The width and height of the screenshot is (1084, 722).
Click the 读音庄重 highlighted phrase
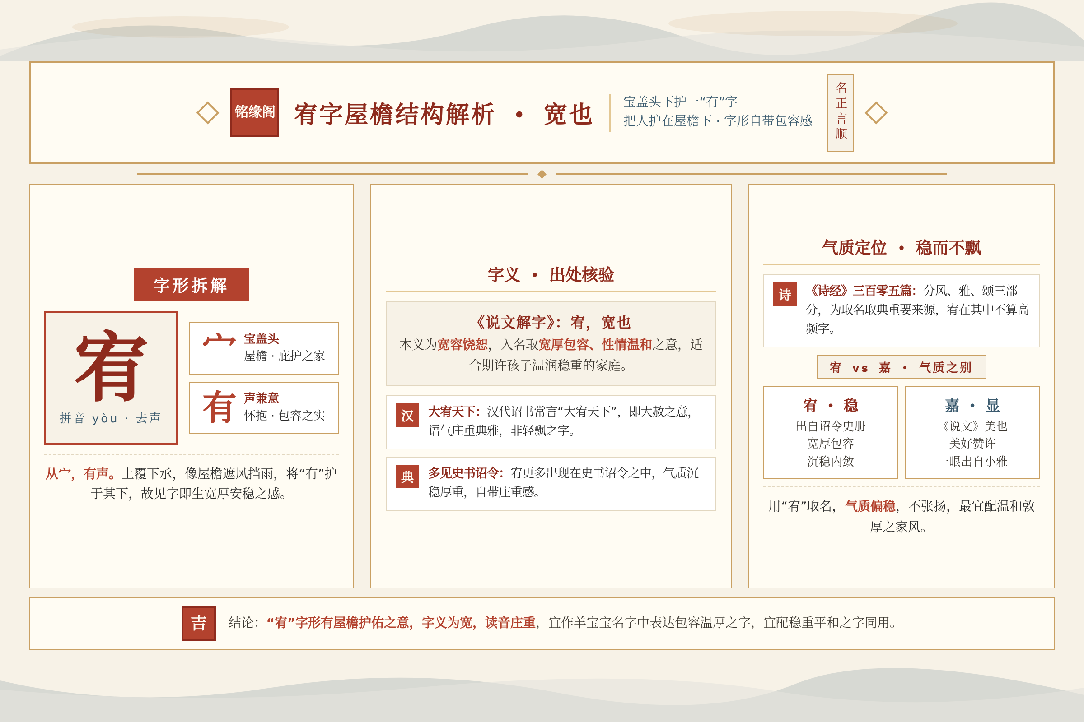tap(510, 623)
